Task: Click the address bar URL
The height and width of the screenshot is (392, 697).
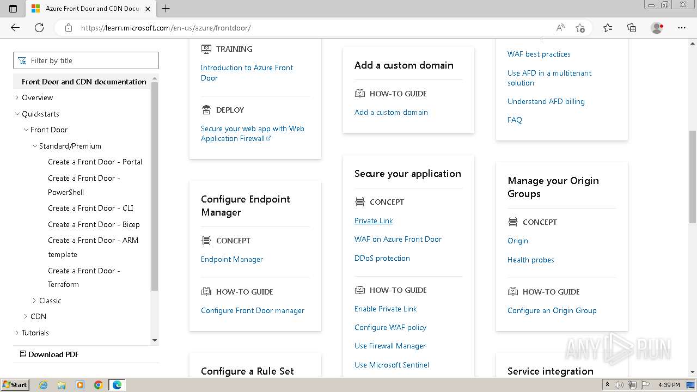Action: pyautogui.click(x=166, y=28)
